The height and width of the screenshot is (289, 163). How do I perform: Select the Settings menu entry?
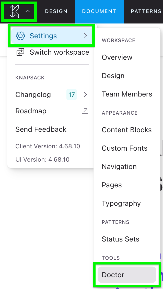[52, 36]
